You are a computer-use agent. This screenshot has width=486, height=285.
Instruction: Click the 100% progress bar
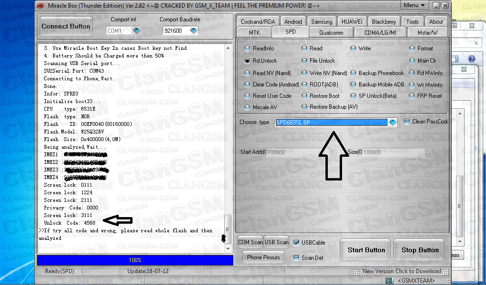pyautogui.click(x=135, y=260)
